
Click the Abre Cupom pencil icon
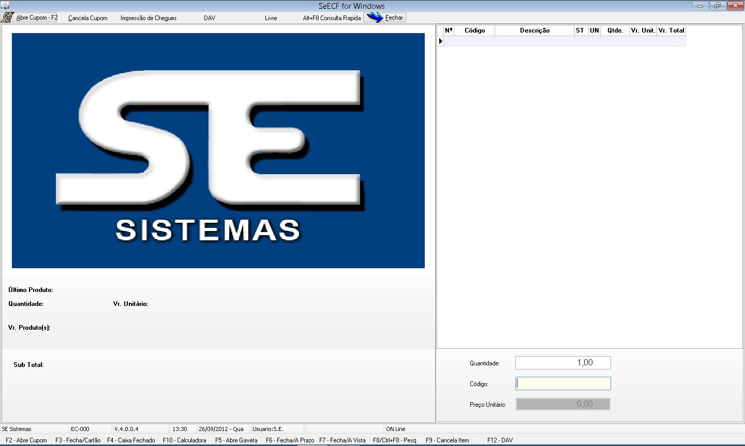(8, 18)
